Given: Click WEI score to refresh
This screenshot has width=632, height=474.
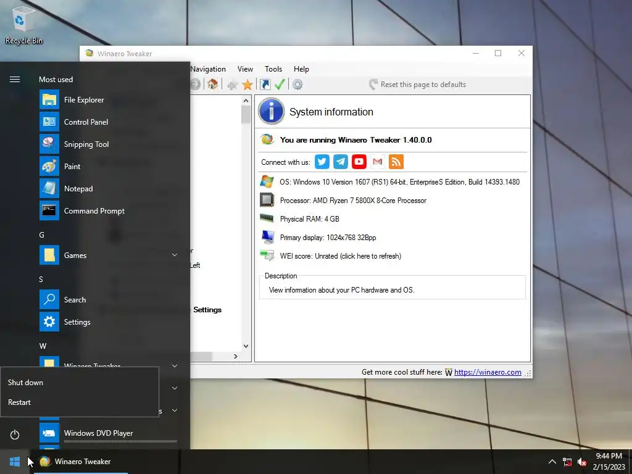Looking at the screenshot, I should (341, 256).
